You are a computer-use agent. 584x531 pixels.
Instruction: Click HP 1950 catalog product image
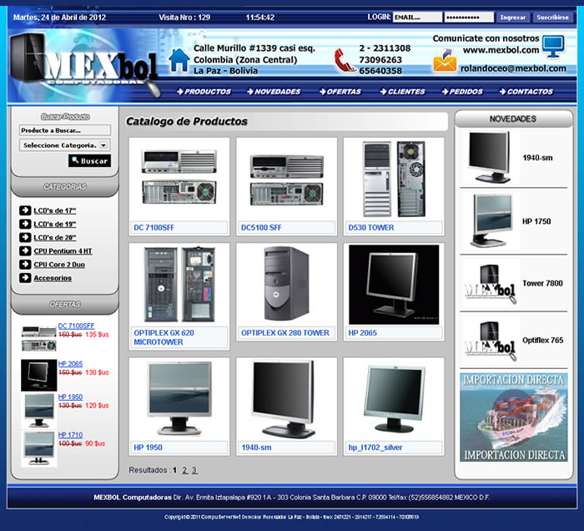[x=179, y=398]
